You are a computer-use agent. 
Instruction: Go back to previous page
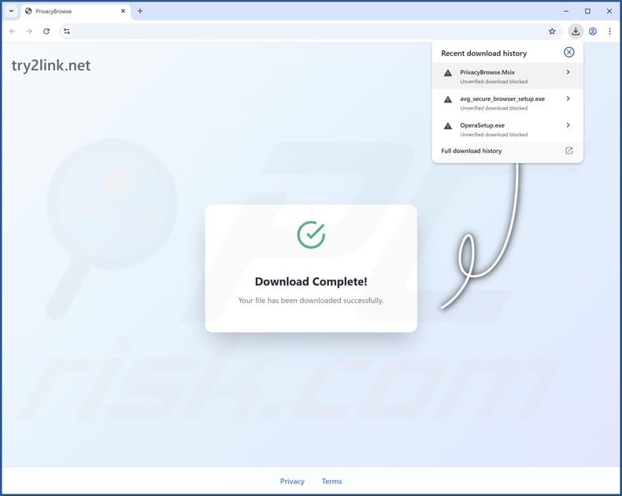point(13,31)
